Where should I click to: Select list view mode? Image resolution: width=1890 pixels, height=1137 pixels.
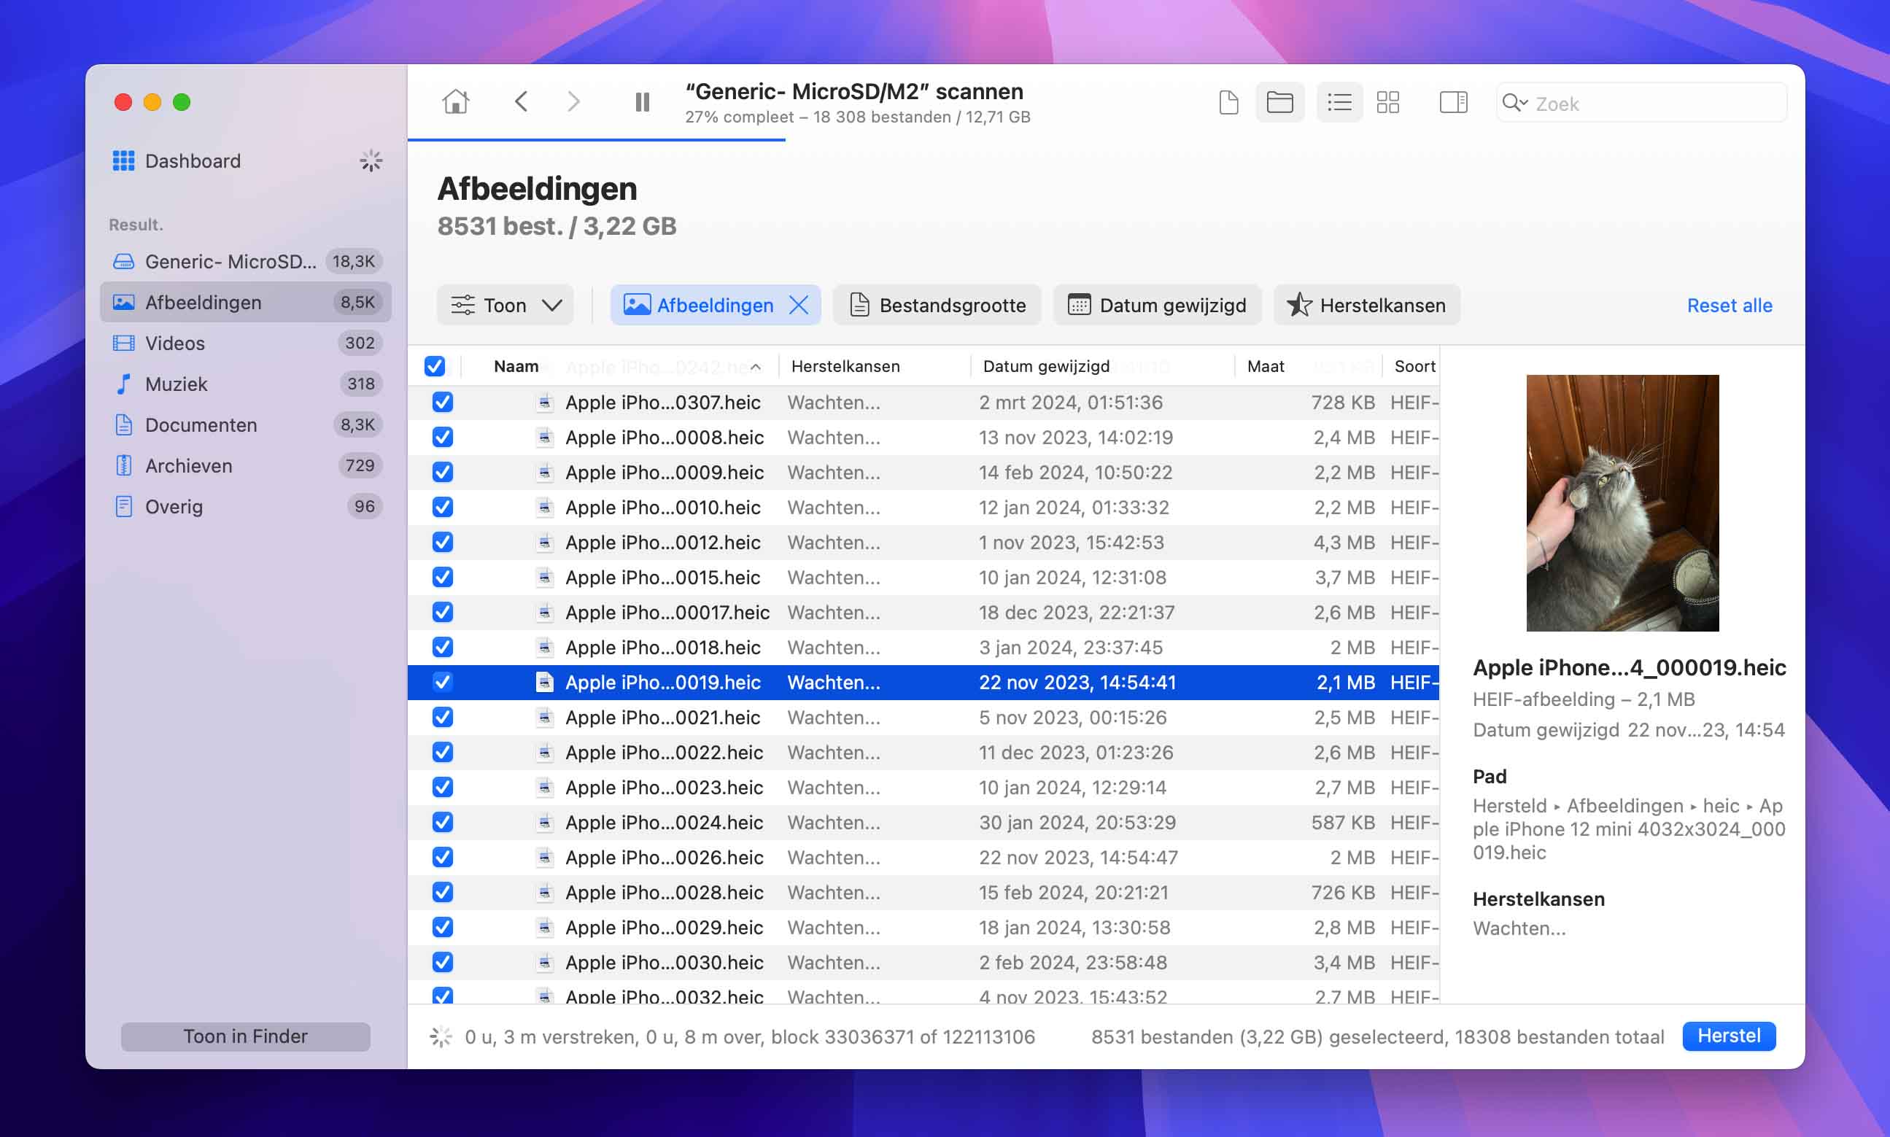[1339, 102]
